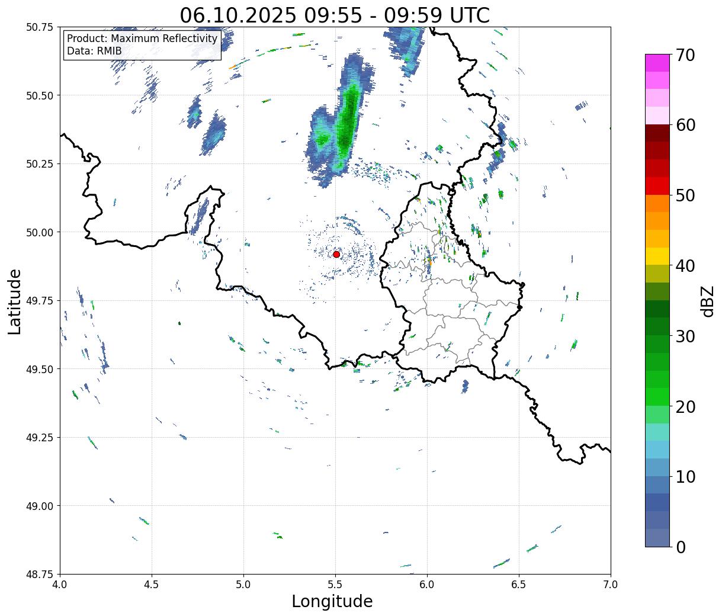Click the orange colorbar segment below 50
722x616 pixels.
(x=657, y=203)
